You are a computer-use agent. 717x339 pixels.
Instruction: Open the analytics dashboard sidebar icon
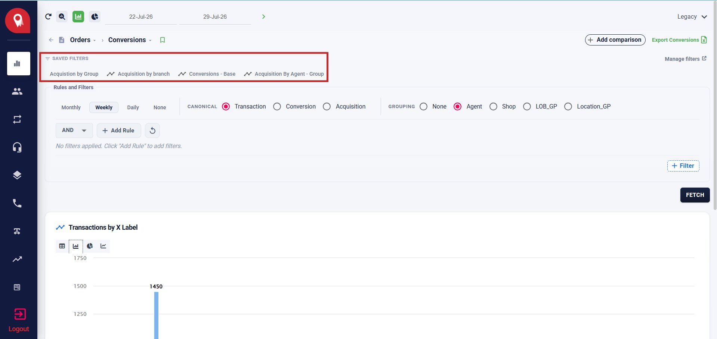tap(19, 63)
